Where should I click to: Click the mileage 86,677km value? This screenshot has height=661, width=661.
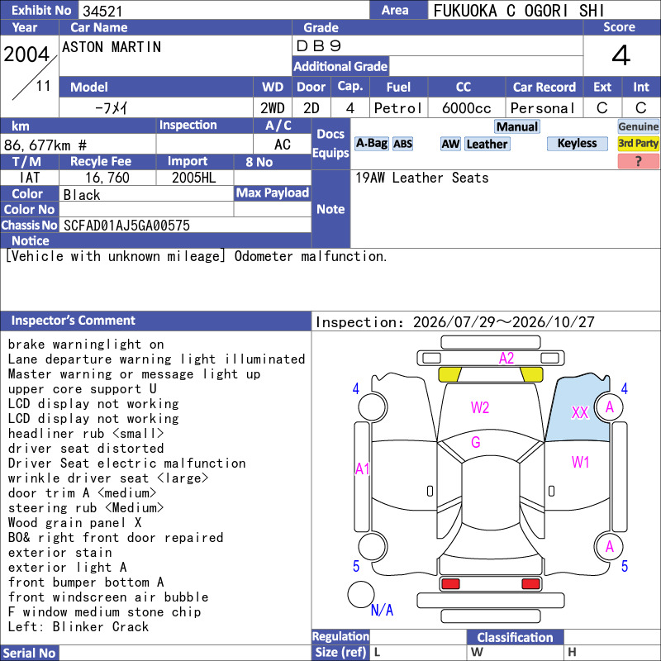[45, 145]
